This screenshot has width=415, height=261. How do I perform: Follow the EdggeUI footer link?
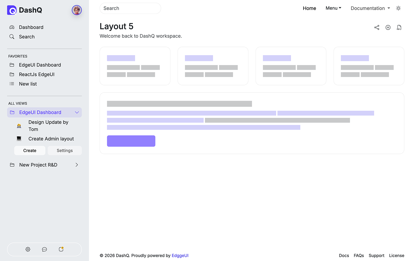[x=180, y=255]
